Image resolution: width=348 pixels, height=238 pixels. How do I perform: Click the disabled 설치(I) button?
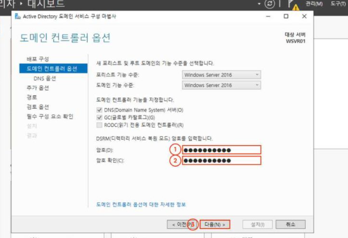pos(257,225)
